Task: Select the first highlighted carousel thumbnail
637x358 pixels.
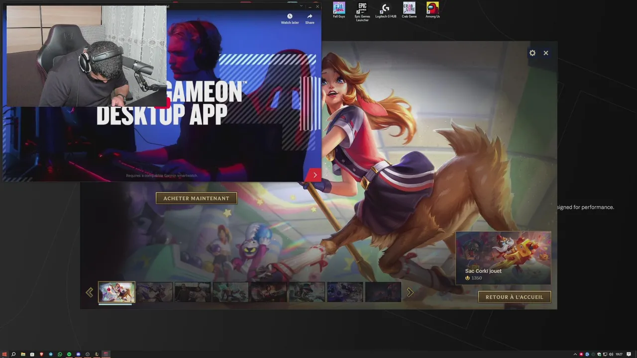Action: click(116, 292)
